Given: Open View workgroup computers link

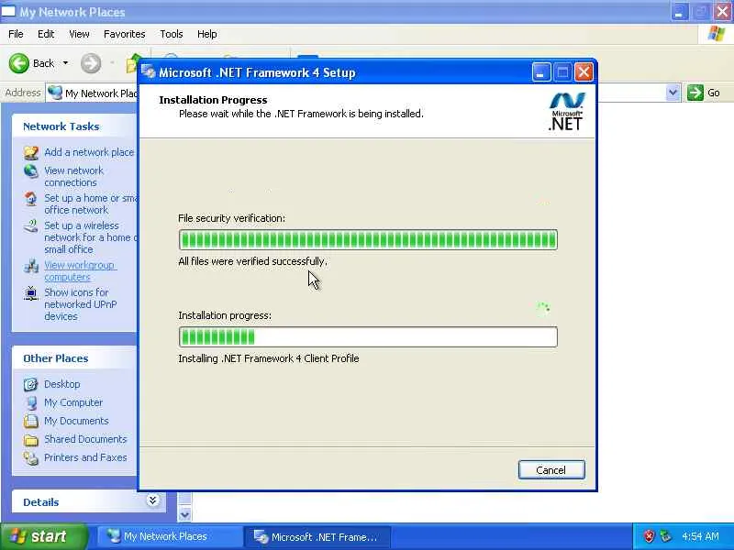Looking at the screenshot, I should (80, 270).
